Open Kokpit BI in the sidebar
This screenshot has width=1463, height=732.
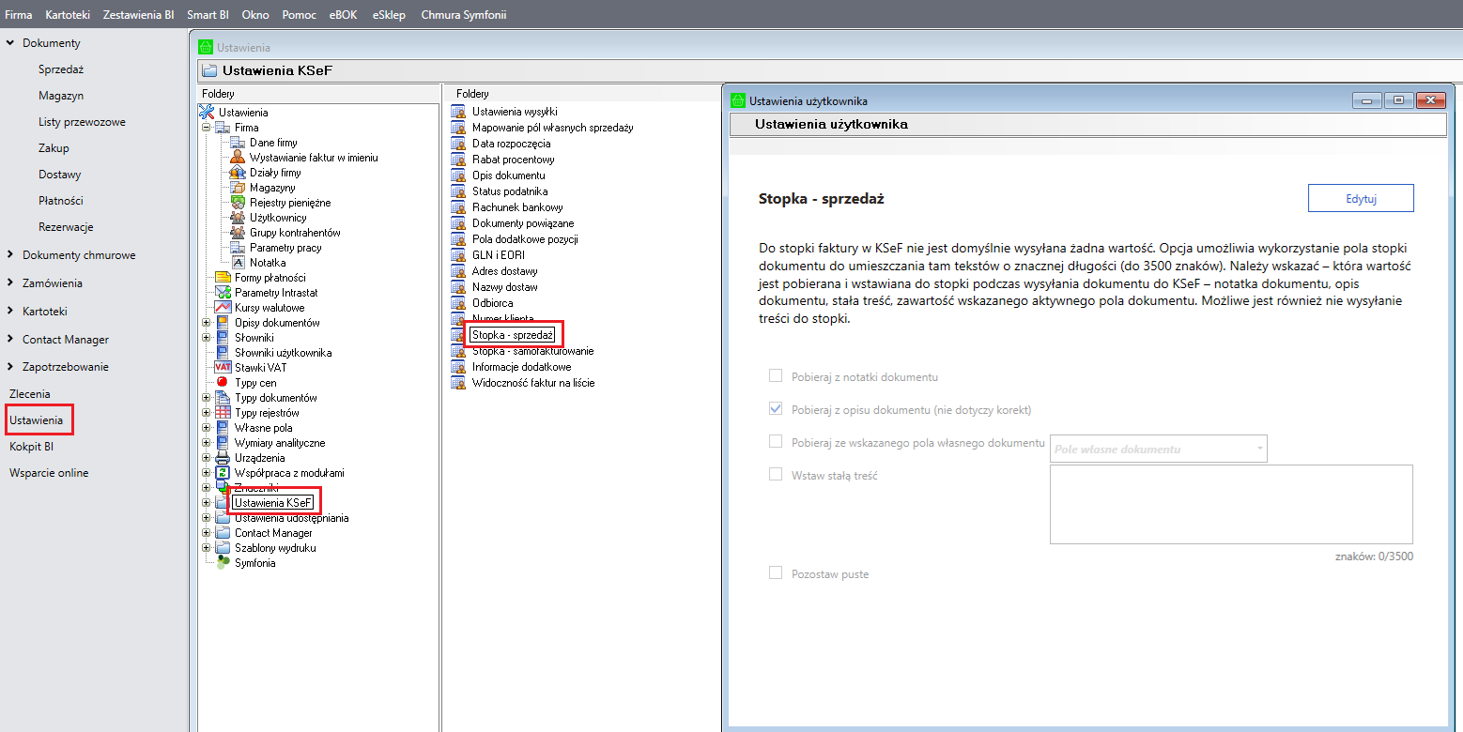pyautogui.click(x=31, y=447)
